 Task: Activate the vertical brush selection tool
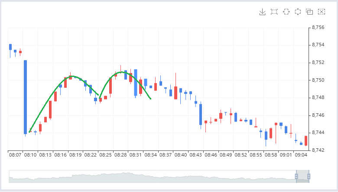tap(298, 12)
